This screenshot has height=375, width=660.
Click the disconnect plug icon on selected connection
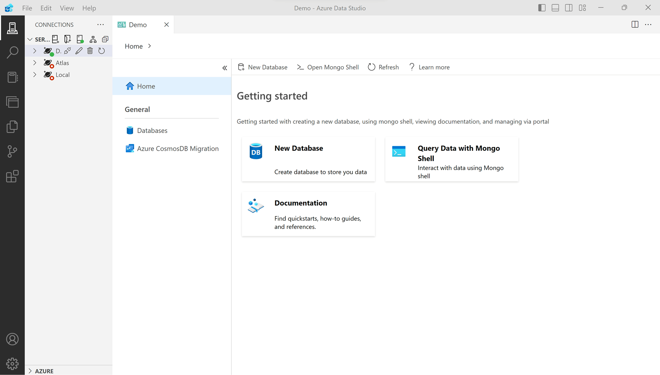(x=67, y=51)
